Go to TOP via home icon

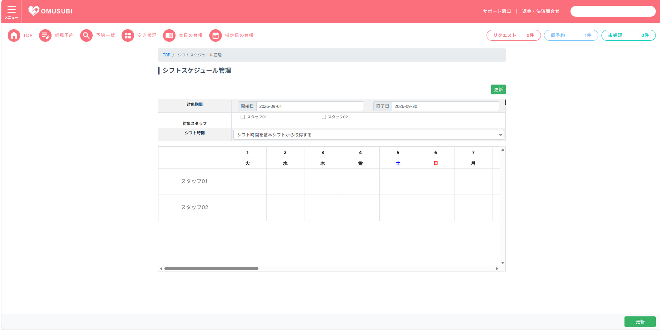pyautogui.click(x=14, y=36)
